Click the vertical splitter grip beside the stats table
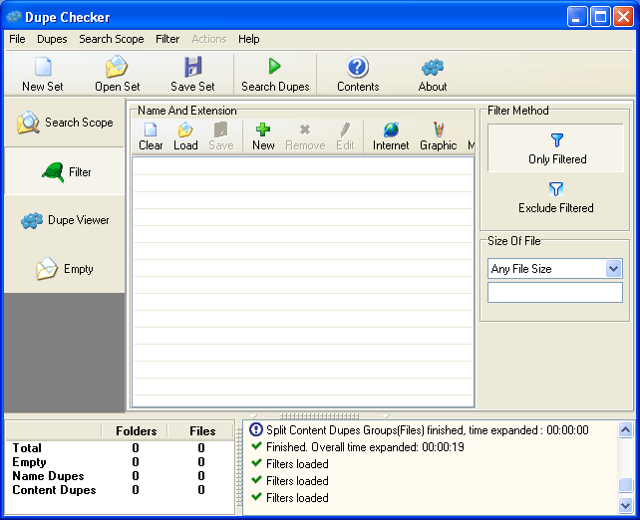Viewport: 640px width, 520px height. (x=239, y=468)
